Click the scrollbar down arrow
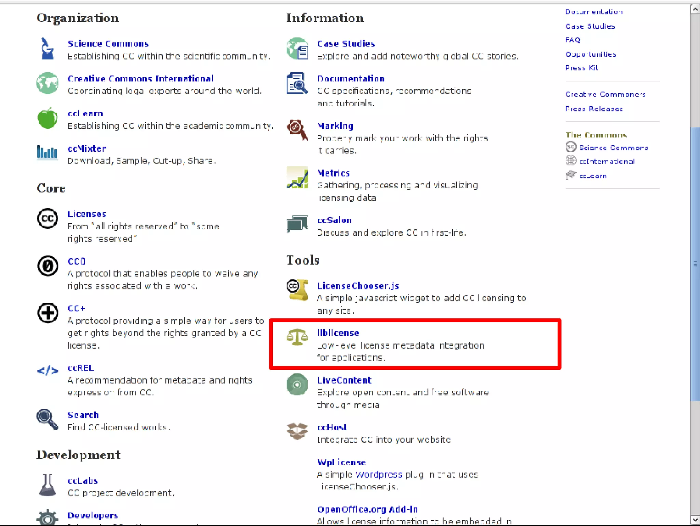The image size is (700, 526). pyautogui.click(x=695, y=520)
